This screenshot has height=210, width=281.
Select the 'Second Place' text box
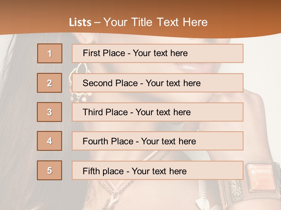(157, 83)
